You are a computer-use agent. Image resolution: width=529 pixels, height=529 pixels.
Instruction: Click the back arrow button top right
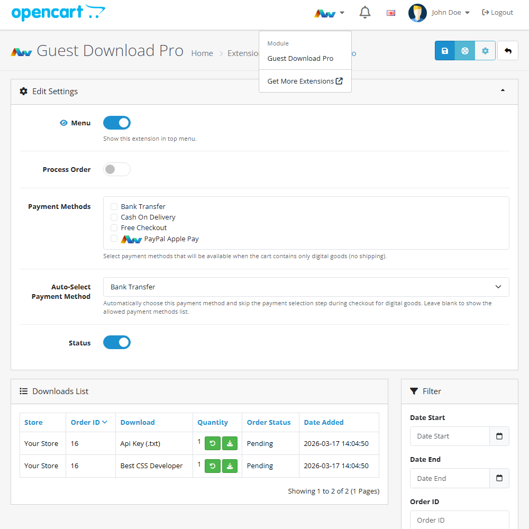tap(507, 50)
